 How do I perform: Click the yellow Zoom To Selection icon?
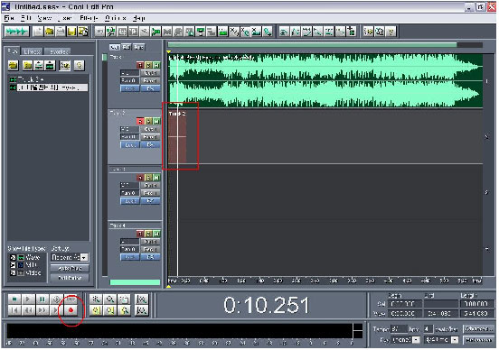tap(96, 310)
